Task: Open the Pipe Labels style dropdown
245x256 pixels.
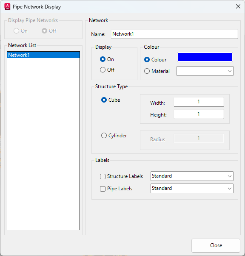Action: [192, 189]
